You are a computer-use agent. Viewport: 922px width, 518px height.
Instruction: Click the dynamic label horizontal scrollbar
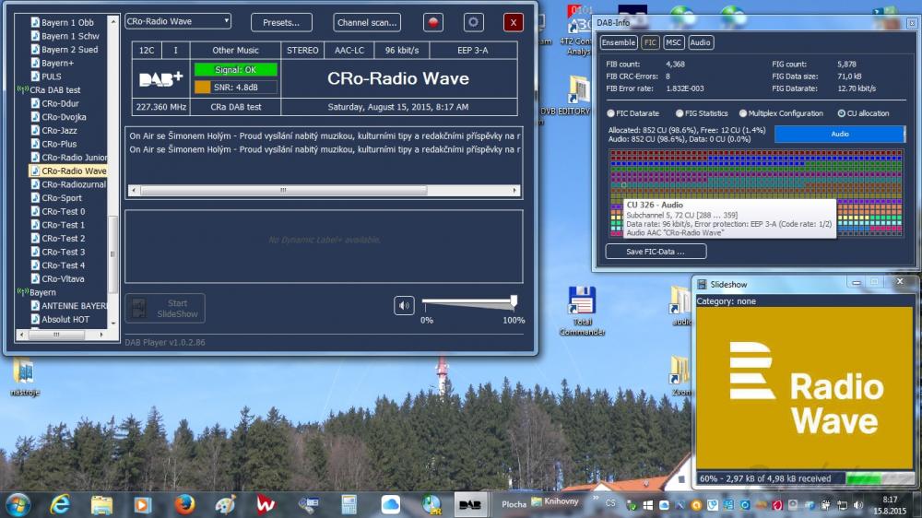[324, 191]
